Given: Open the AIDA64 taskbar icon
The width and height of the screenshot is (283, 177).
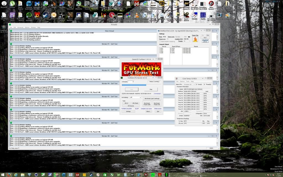Looking at the screenshot, I should (x=77, y=175).
